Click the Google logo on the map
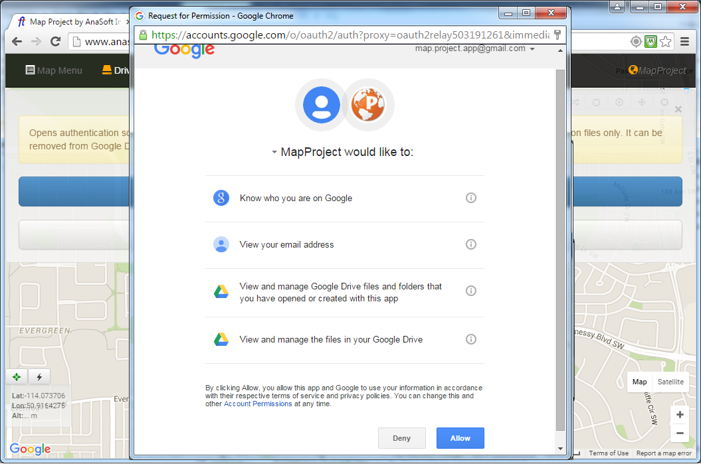 (x=30, y=449)
